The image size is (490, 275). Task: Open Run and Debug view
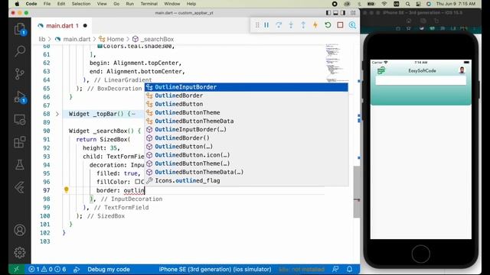[x=20, y=97]
